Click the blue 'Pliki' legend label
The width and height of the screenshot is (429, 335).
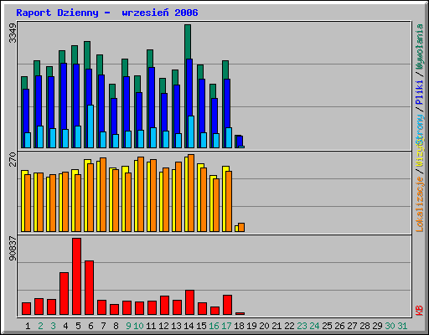tap(420, 92)
